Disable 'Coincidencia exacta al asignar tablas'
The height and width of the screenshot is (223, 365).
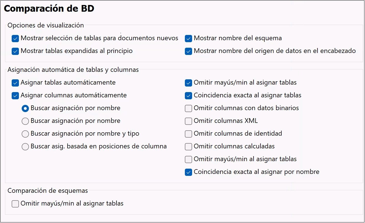point(188,95)
